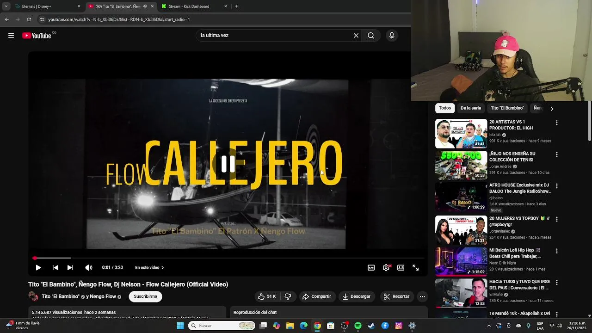
Task: Skip to next video in player
Action: point(70,268)
